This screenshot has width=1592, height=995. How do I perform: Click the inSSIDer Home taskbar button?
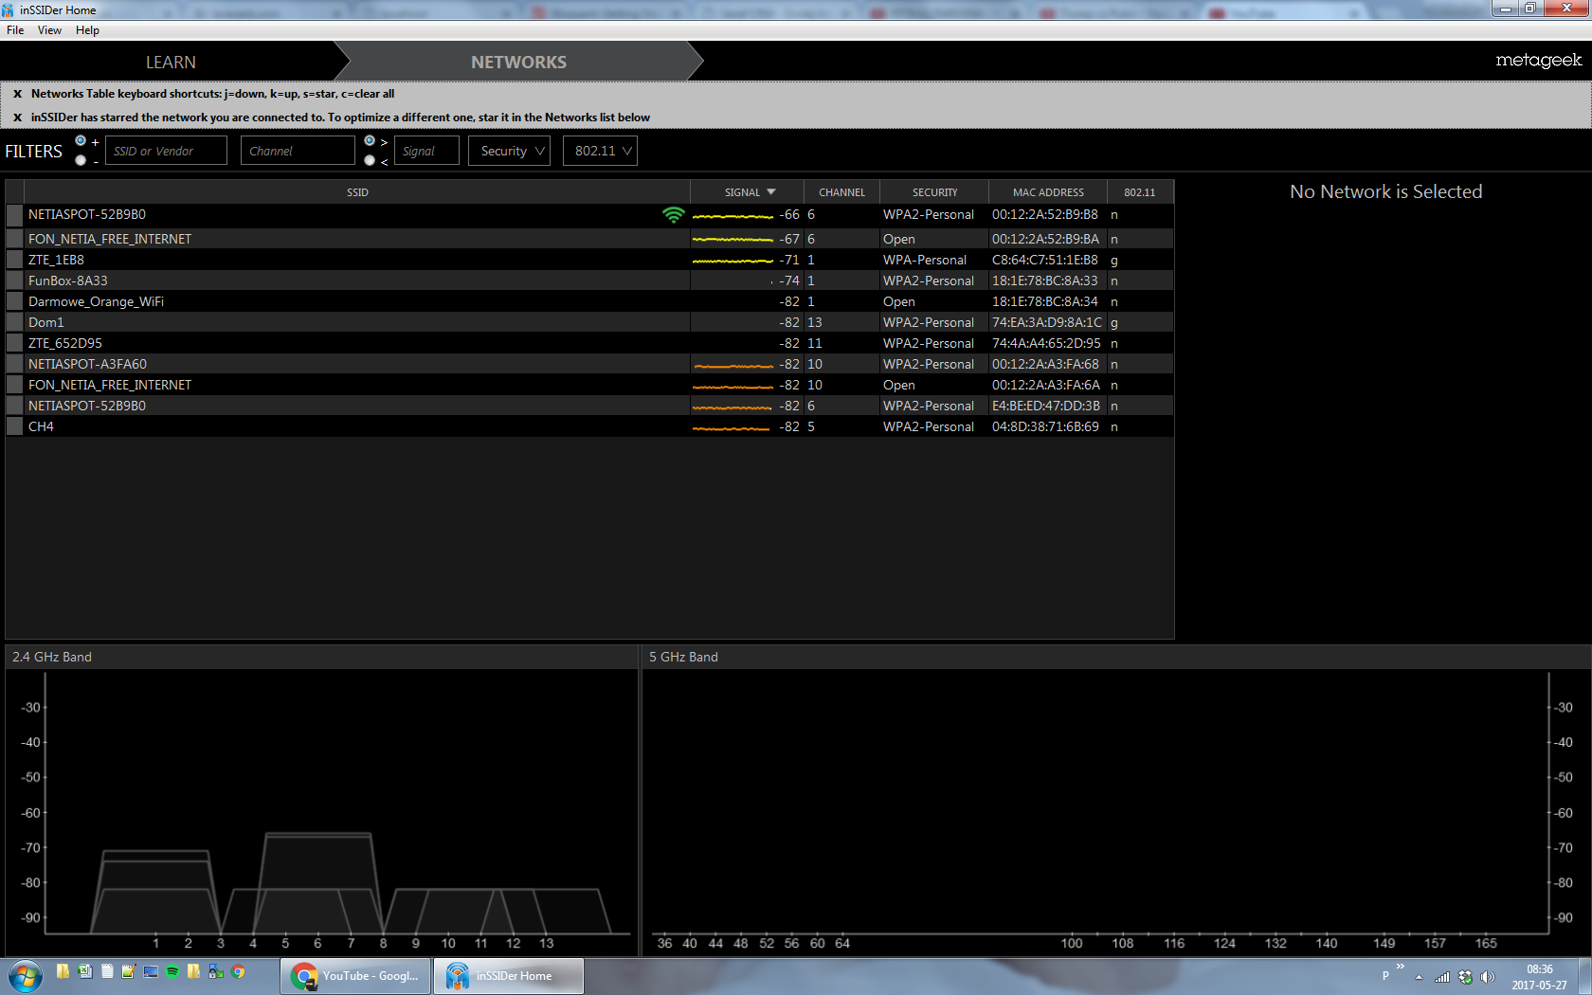(x=509, y=976)
